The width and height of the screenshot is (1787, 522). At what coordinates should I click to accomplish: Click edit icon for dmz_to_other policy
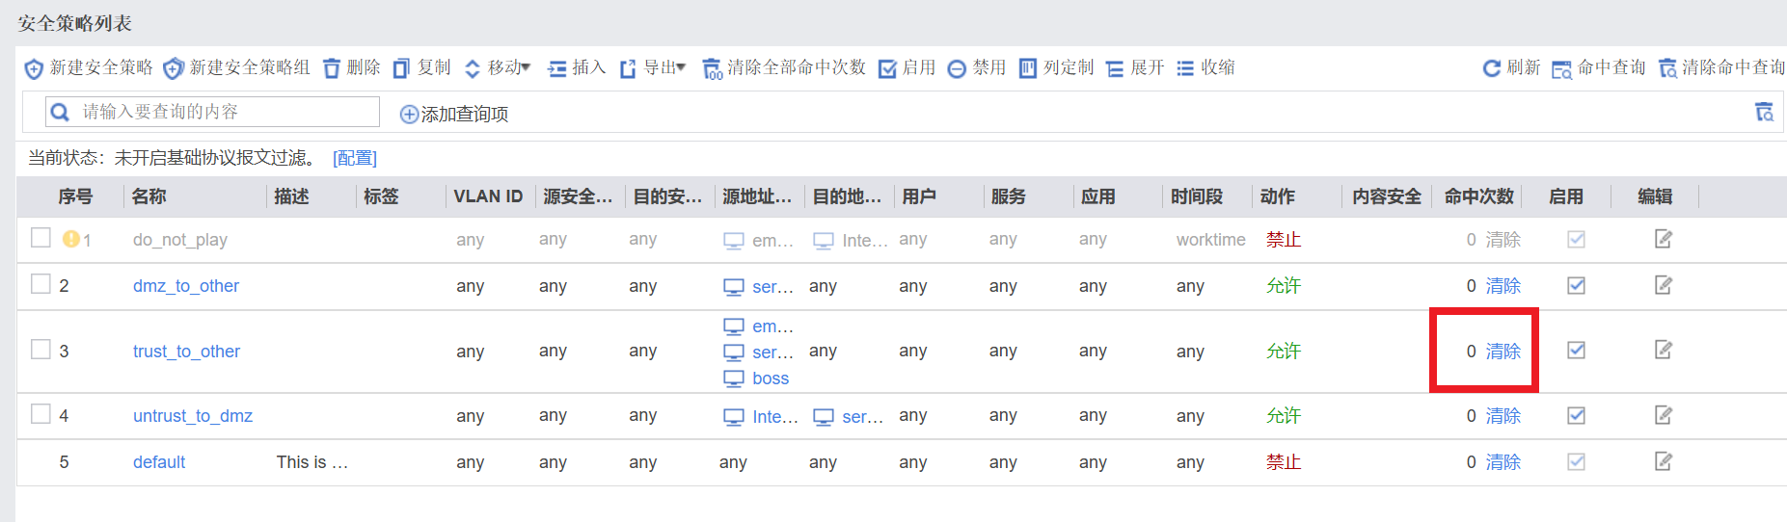1663,285
